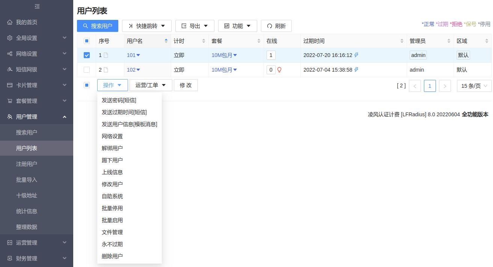
Task: Choose 删除用户 in the operations menu
Action: 112,256
